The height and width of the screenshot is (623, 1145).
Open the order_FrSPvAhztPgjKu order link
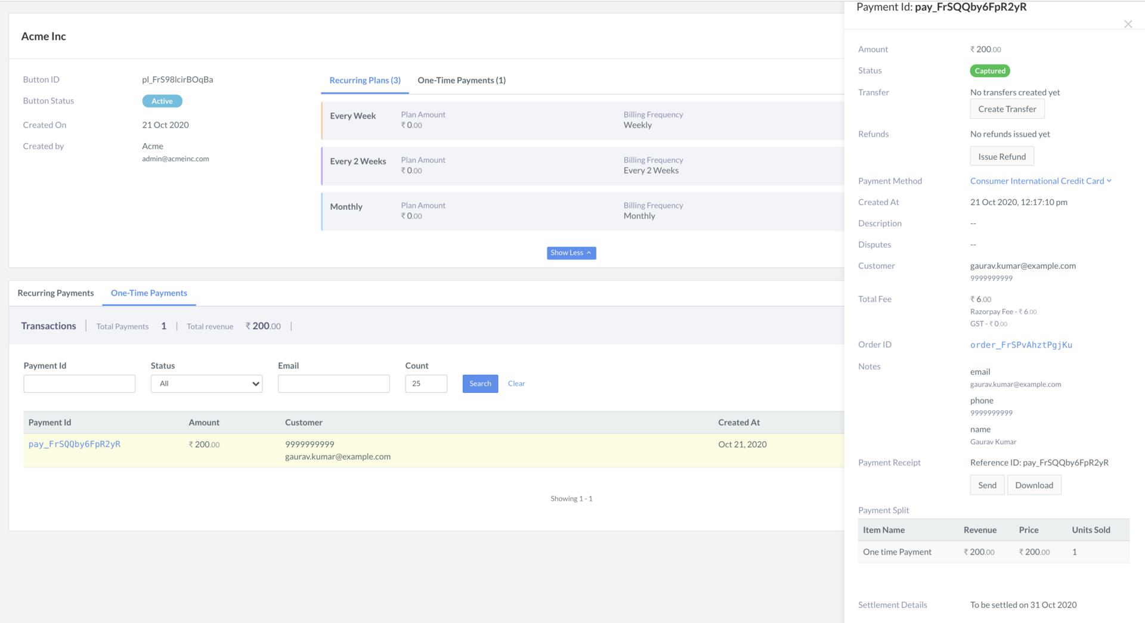click(x=1021, y=345)
